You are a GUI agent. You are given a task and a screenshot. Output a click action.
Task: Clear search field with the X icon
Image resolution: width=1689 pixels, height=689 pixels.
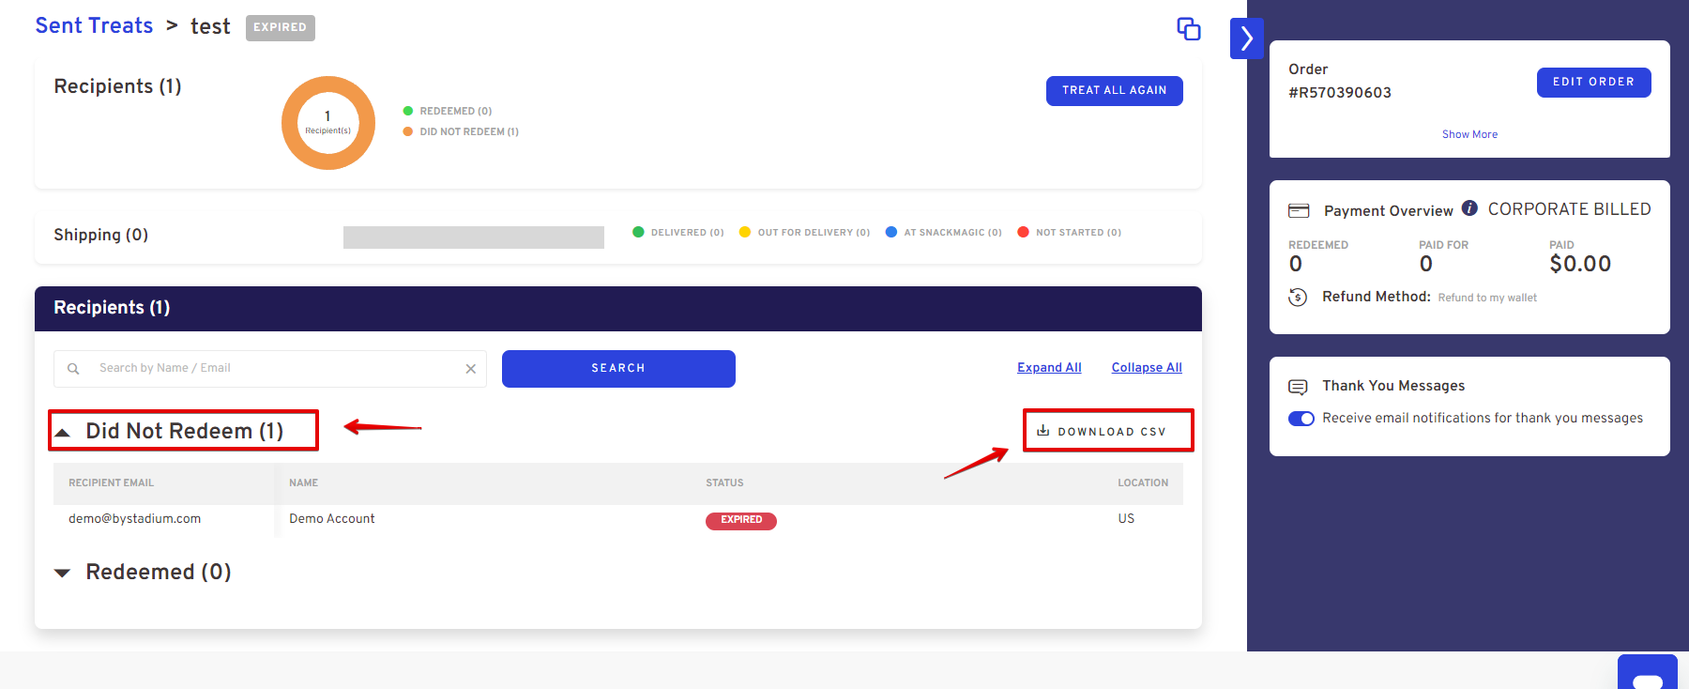pos(471,369)
